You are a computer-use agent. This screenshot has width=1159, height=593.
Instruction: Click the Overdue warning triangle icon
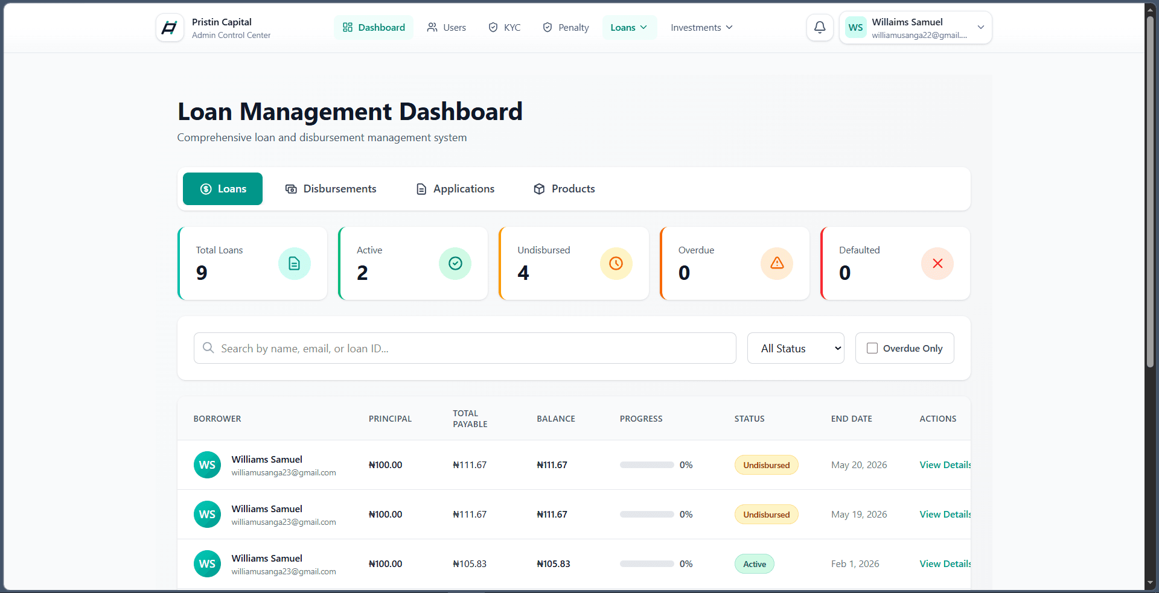pos(777,264)
